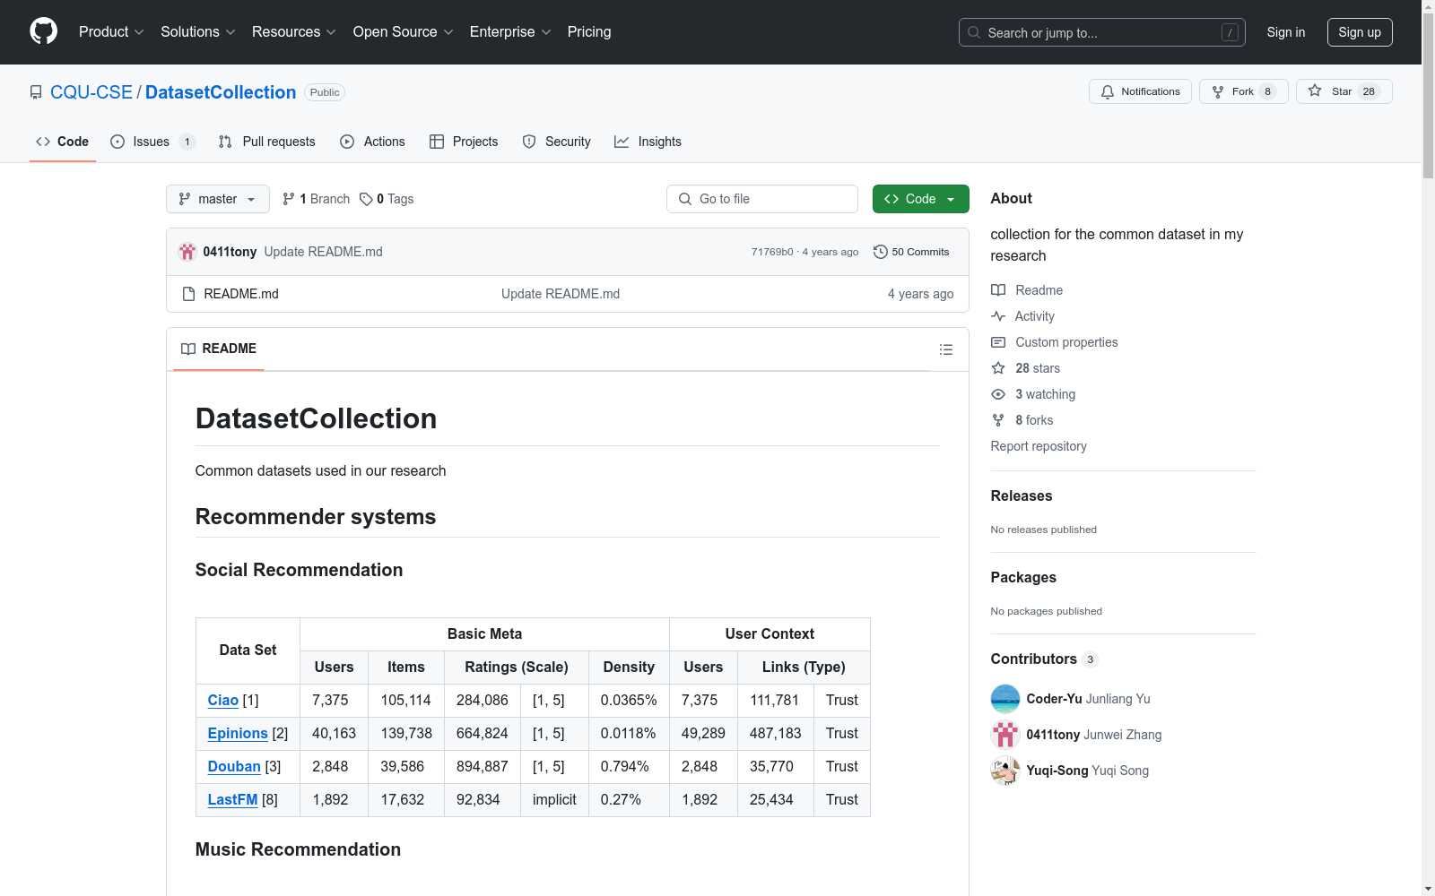Click Report repository
Viewport: 1435px width, 896px height.
pos(1039,446)
